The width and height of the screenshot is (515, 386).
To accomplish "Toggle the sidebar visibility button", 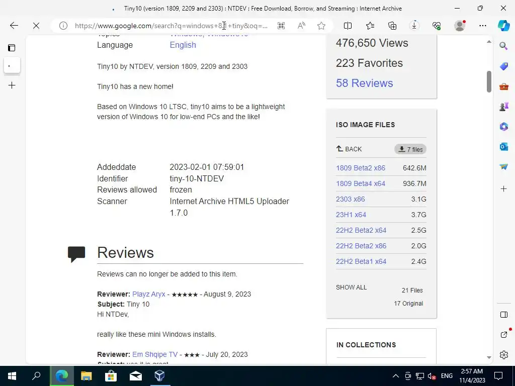I will tap(503, 315).
